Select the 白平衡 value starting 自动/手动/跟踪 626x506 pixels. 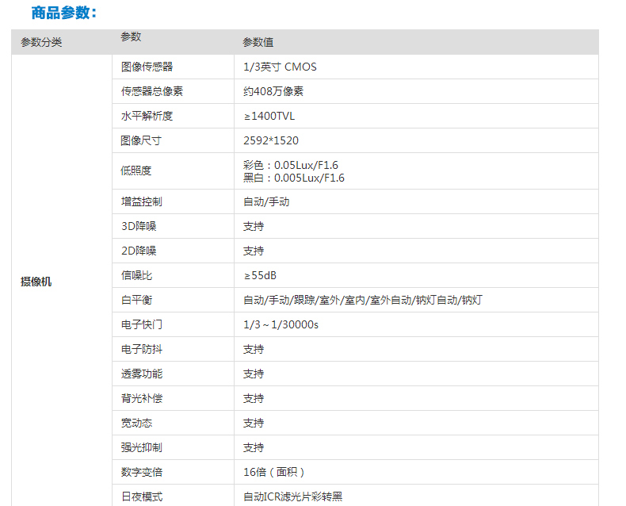[x=362, y=300]
